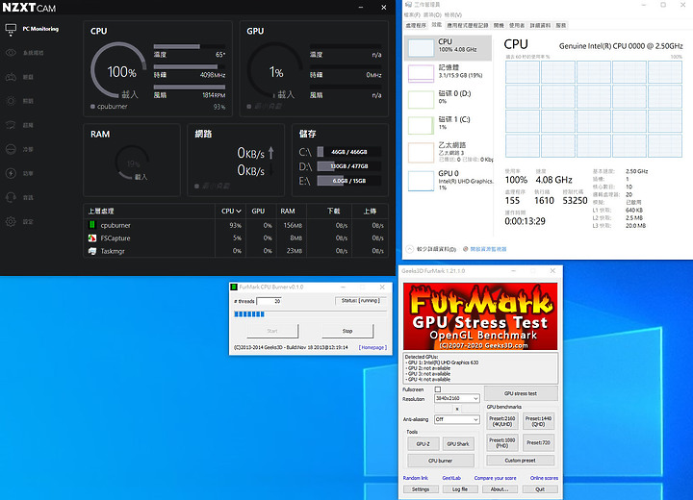Click Resource Monitor icon in Task Manager
This screenshot has width=693, height=500.
466,249
